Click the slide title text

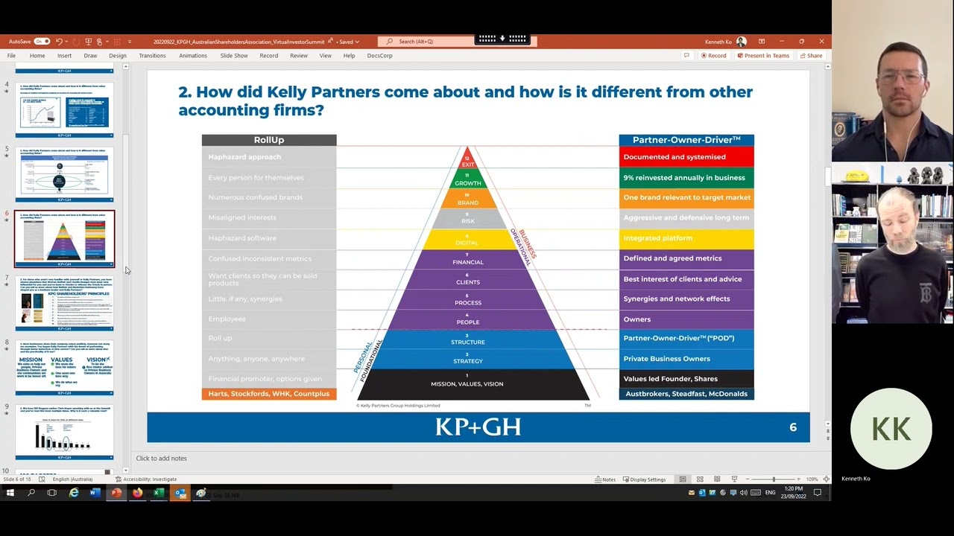465,100
